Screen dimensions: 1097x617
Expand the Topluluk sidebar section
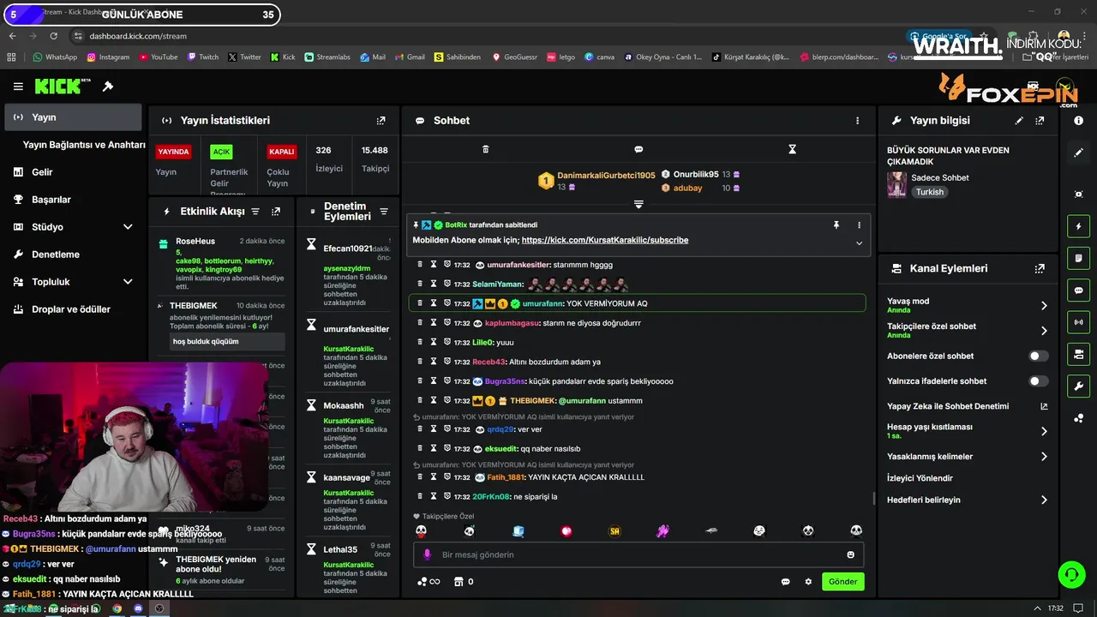(128, 282)
